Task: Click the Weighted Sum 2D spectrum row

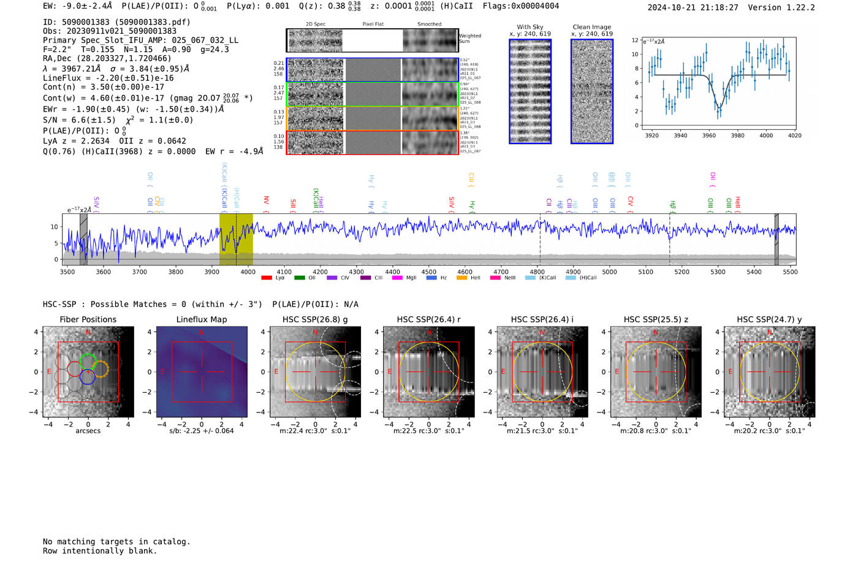Action: [x=373, y=40]
